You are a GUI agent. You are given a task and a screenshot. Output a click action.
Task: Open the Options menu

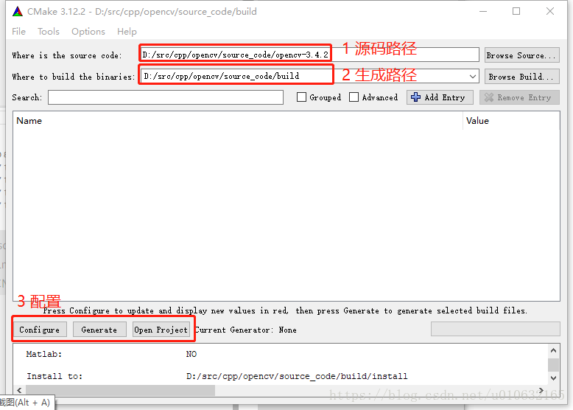(88, 32)
